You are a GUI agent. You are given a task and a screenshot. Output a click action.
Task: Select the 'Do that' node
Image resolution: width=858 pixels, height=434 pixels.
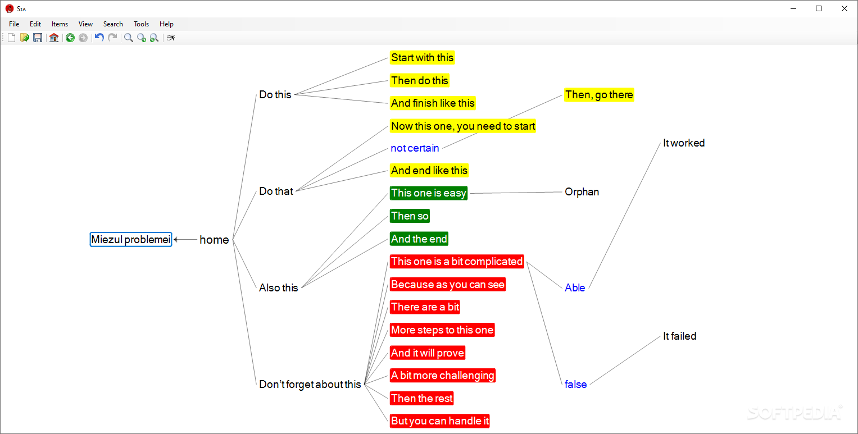[x=276, y=191]
